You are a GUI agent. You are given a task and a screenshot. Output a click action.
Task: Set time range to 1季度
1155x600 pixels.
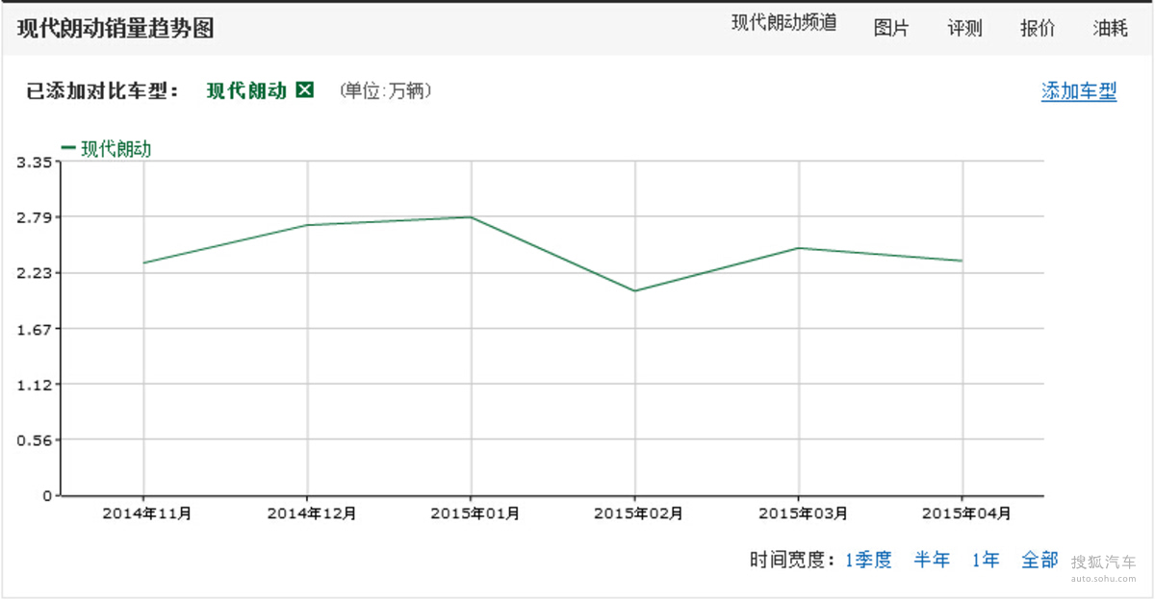[x=868, y=560]
